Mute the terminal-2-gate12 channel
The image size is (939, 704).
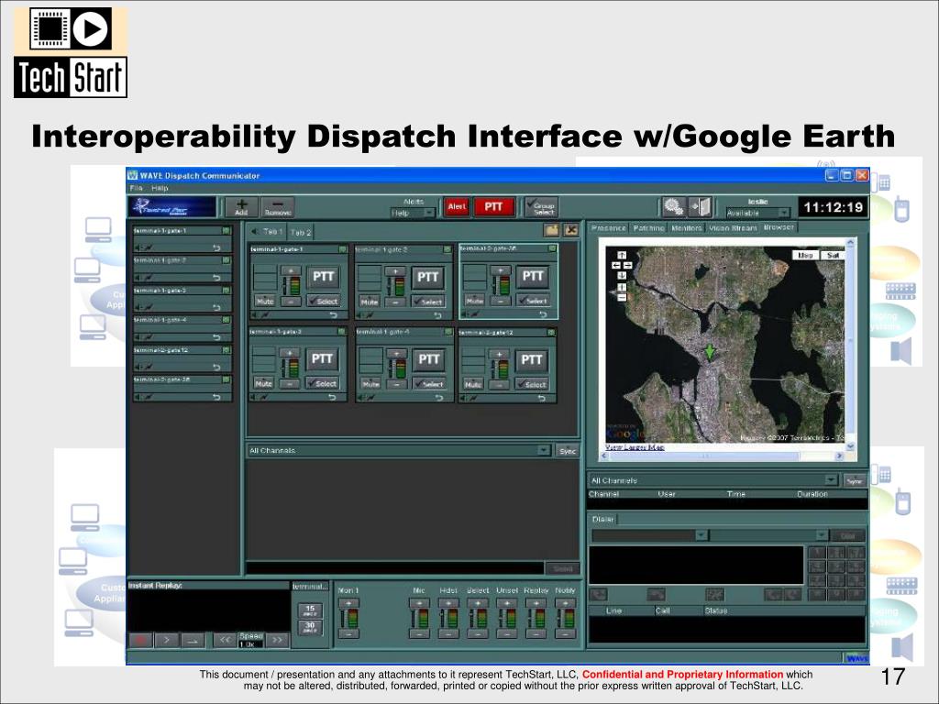coord(473,384)
